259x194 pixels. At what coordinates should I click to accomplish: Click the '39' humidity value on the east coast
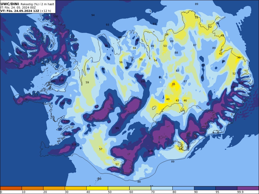(239, 58)
